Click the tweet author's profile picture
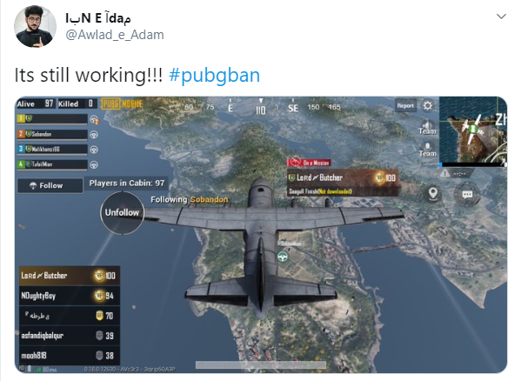This screenshot has height=381, width=521. coord(35,26)
